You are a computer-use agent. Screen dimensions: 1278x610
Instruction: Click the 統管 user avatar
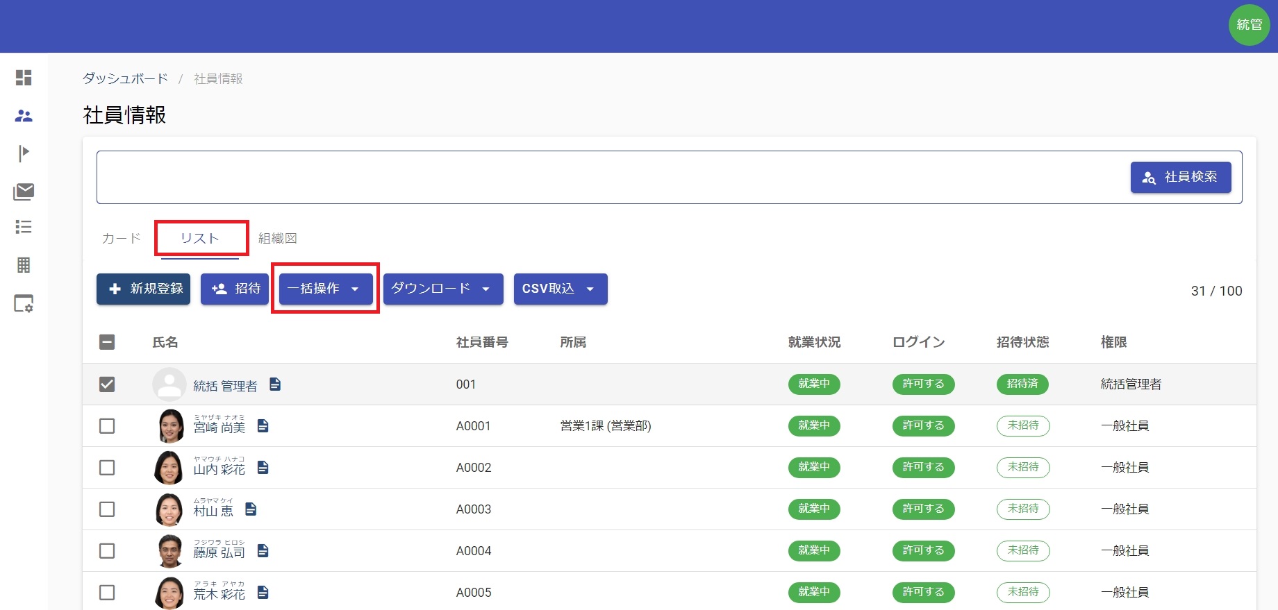coord(1249,25)
